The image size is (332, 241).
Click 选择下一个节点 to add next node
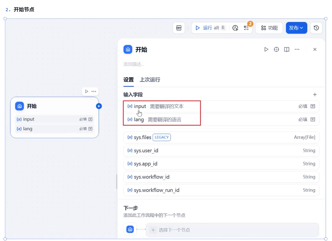click(232, 230)
